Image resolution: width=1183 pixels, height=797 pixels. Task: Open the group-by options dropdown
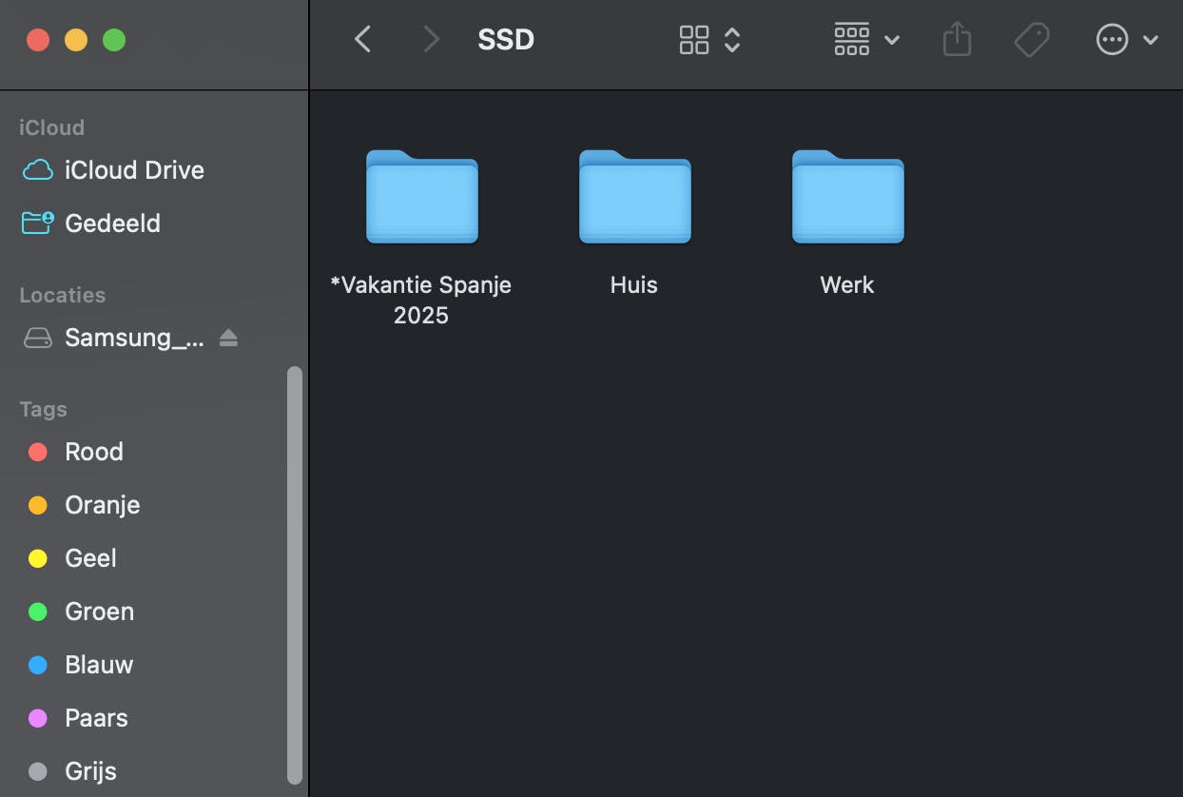pos(866,39)
